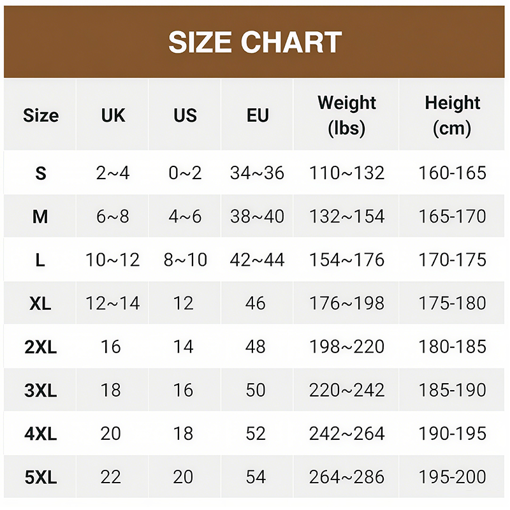Select the EU 54 cell

pyautogui.click(x=256, y=477)
